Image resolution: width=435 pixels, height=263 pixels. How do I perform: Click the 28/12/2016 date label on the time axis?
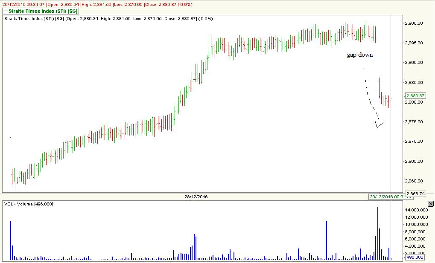click(x=196, y=197)
